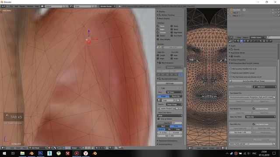The image size is (280, 157).
Task: Click the Add Image button
Action: pos(170,83)
